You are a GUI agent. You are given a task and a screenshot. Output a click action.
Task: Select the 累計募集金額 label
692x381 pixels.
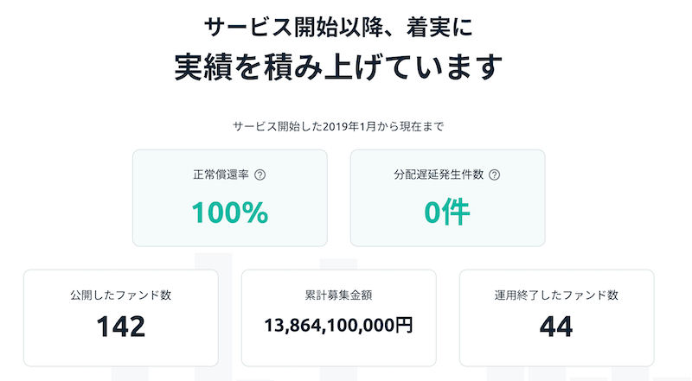click(338, 295)
